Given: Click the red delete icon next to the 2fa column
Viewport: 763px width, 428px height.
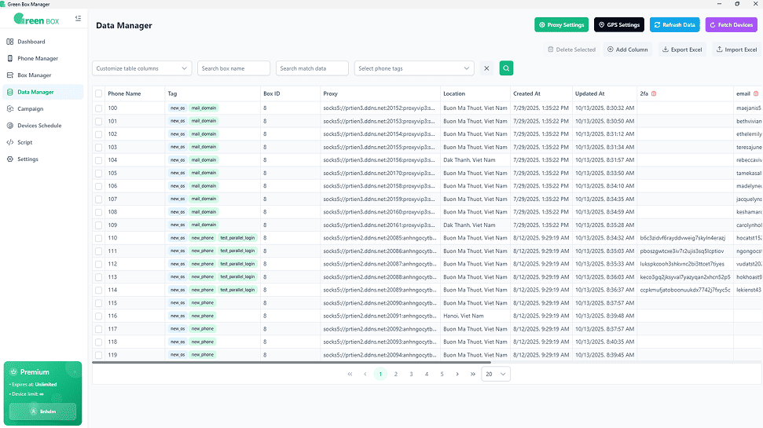Looking at the screenshot, I should (654, 93).
